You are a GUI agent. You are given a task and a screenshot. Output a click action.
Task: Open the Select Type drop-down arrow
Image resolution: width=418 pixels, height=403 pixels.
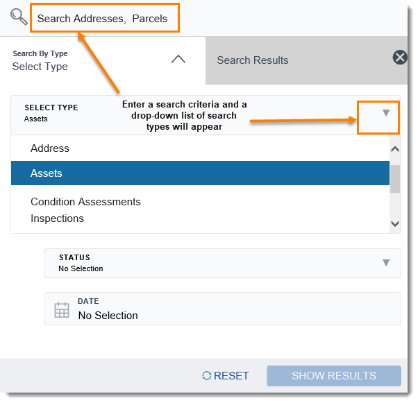coord(386,113)
